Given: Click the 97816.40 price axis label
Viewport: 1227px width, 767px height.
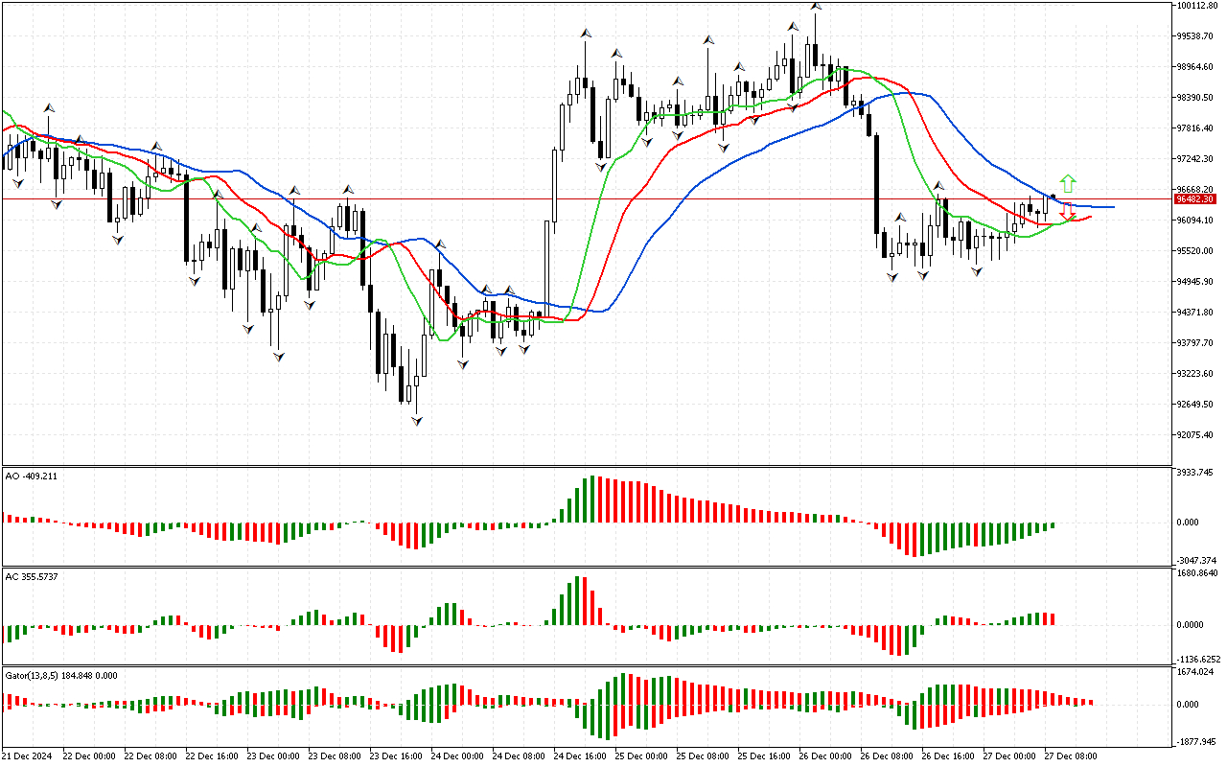Looking at the screenshot, I should click(x=1196, y=128).
